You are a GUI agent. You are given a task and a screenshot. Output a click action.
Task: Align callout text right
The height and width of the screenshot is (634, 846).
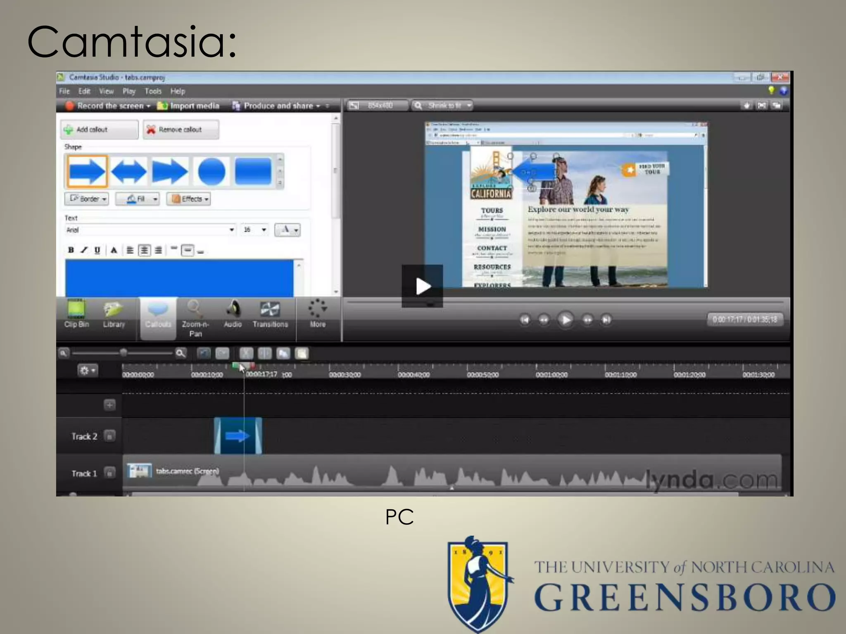point(158,250)
